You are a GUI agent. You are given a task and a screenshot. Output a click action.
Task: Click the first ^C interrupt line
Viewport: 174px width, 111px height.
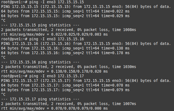coord(3,20)
